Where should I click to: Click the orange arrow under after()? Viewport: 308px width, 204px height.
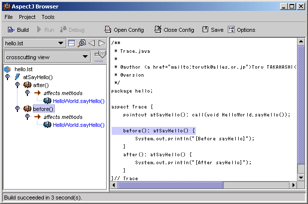pyautogui.click(x=37, y=93)
